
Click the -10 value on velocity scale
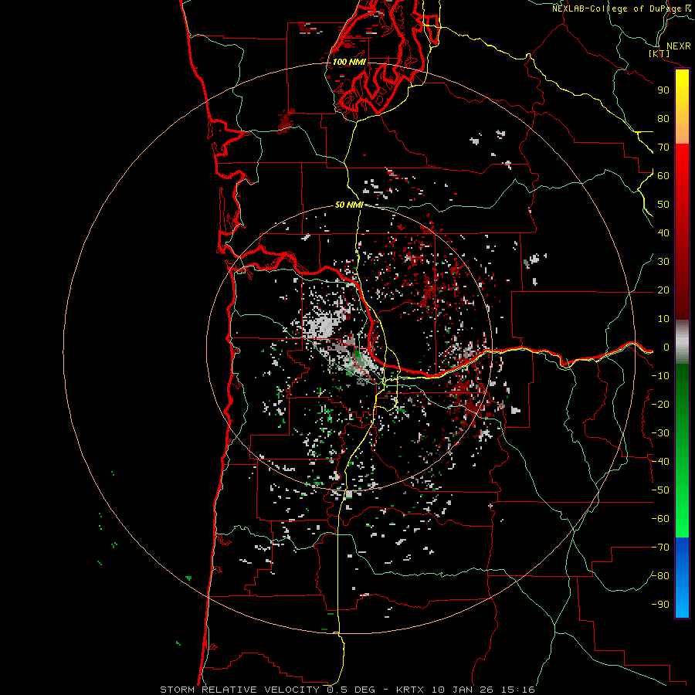(x=660, y=376)
